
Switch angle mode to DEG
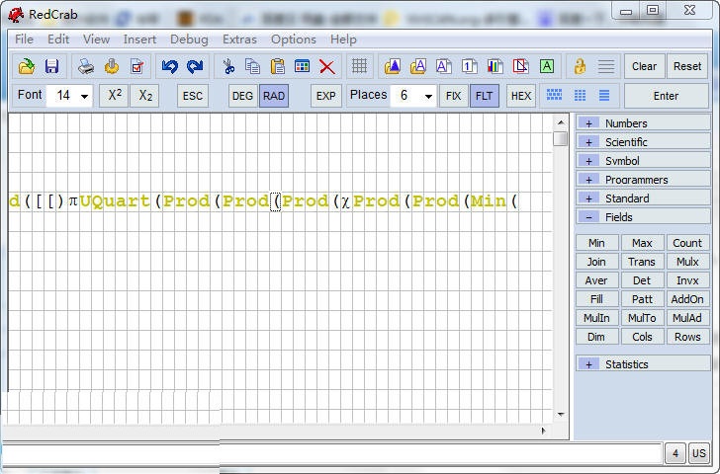coord(242,96)
